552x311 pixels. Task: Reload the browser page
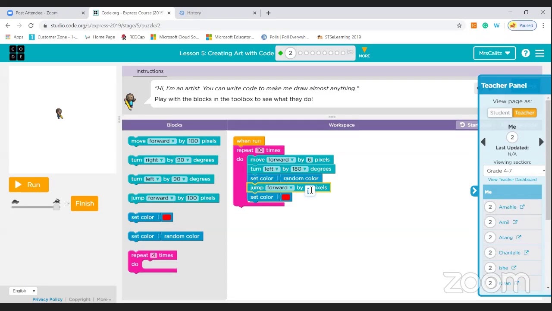pyautogui.click(x=31, y=25)
